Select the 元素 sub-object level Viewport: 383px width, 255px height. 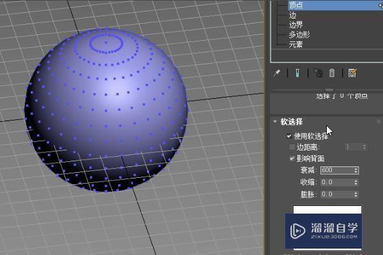pyautogui.click(x=296, y=45)
